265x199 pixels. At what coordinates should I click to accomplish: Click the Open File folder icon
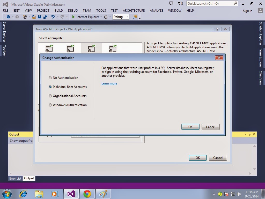pos(34,17)
